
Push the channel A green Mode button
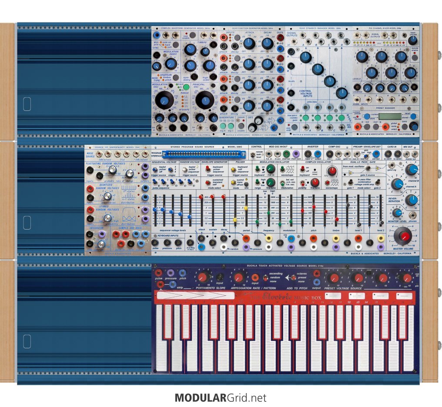pos(305,117)
